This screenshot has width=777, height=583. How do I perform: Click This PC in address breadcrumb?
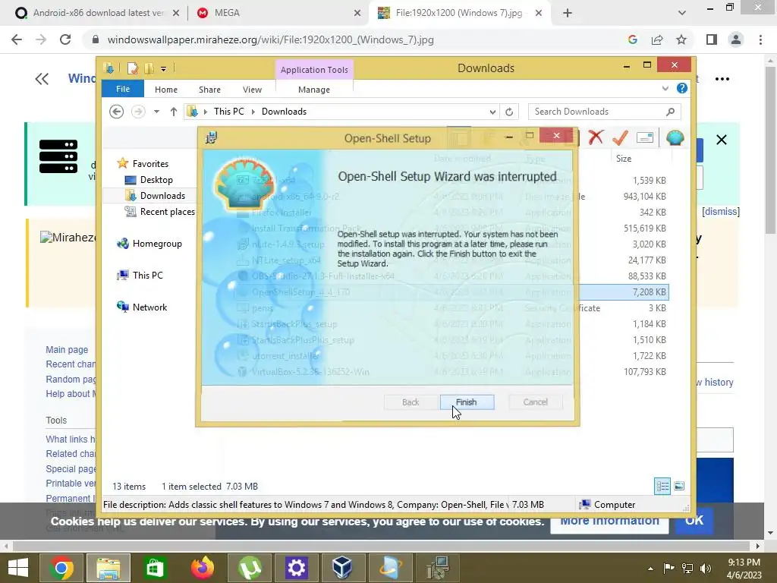tap(229, 112)
